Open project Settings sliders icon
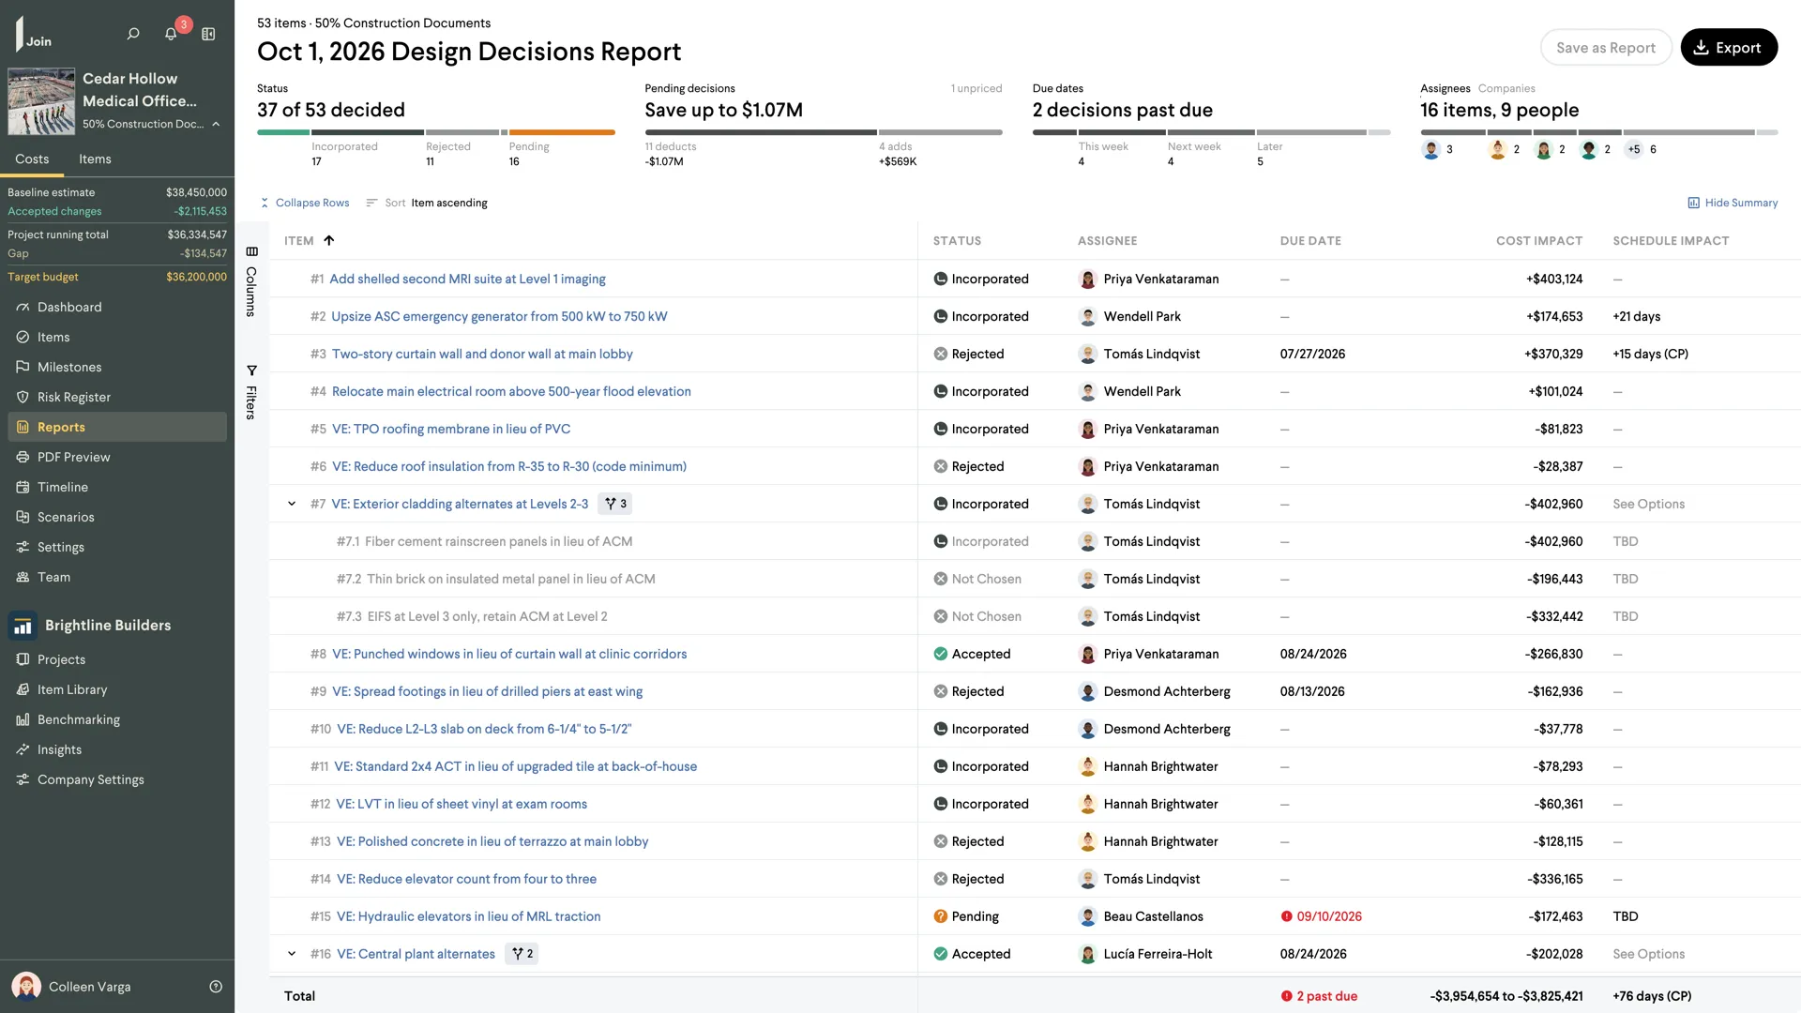Viewport: 1801px width, 1013px height. (x=23, y=548)
